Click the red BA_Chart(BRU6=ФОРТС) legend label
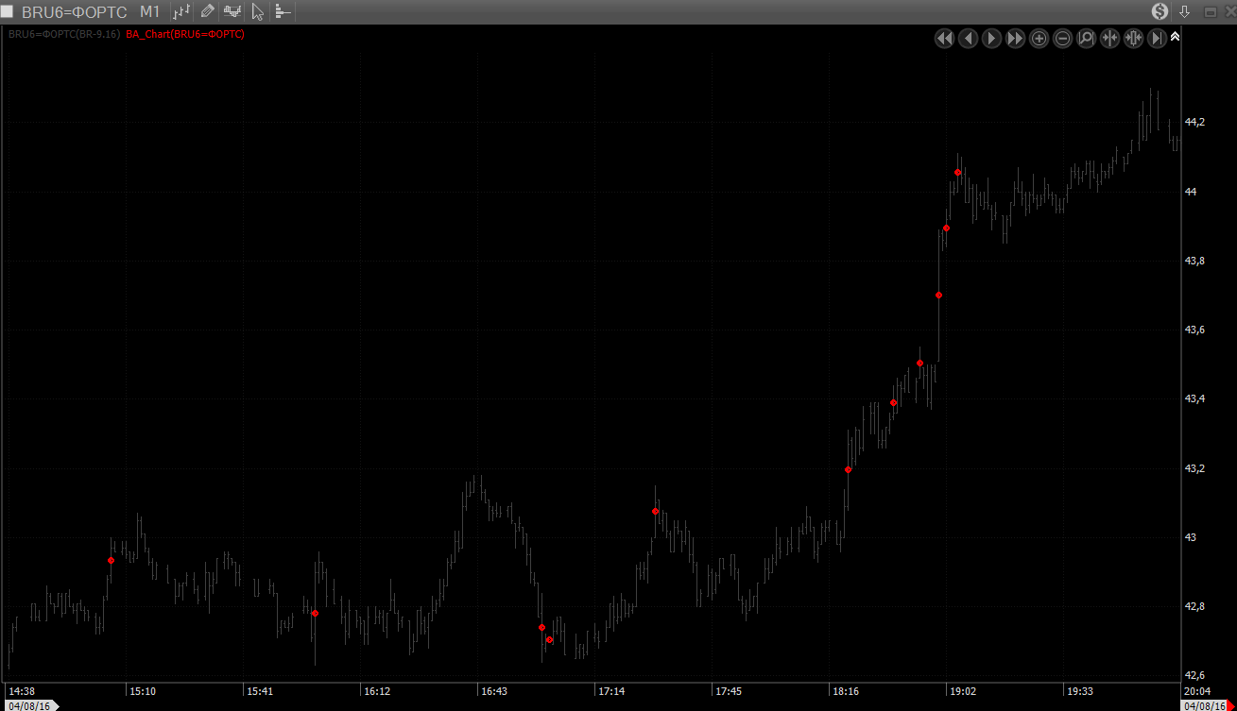This screenshot has height=711, width=1237. click(x=185, y=34)
